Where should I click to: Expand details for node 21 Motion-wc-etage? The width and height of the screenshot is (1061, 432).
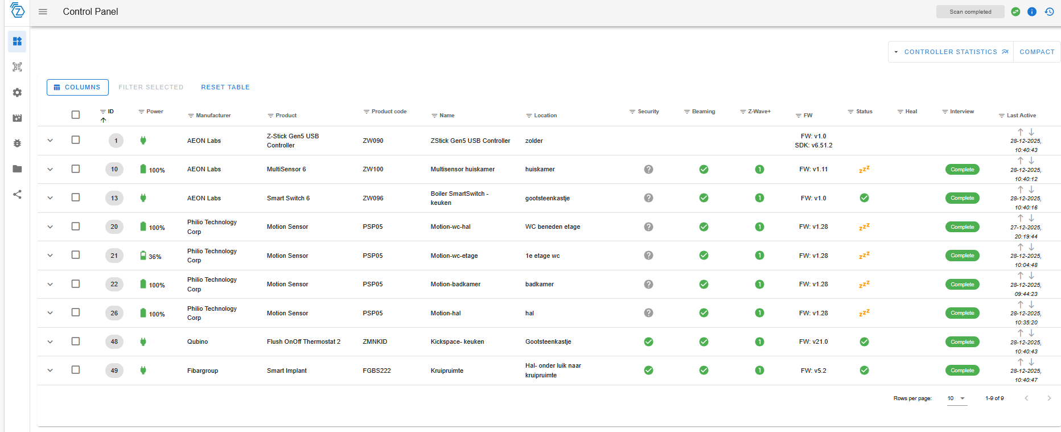pos(50,256)
